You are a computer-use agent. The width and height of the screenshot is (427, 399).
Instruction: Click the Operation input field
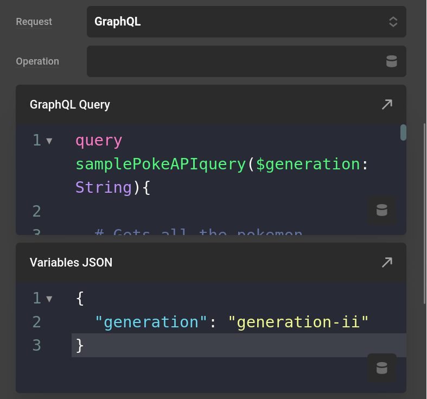click(246, 61)
